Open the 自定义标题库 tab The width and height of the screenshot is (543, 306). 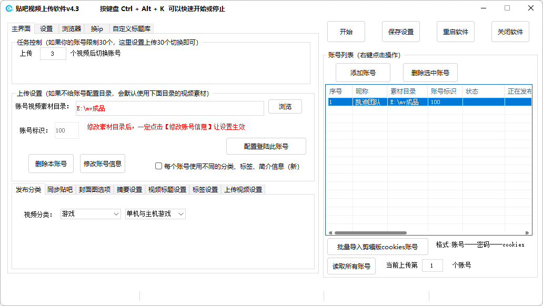131,29
